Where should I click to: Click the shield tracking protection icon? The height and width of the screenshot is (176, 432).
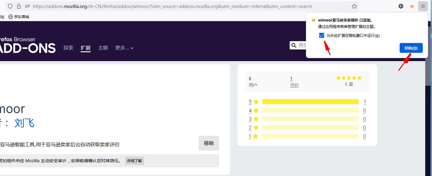pos(10,6)
